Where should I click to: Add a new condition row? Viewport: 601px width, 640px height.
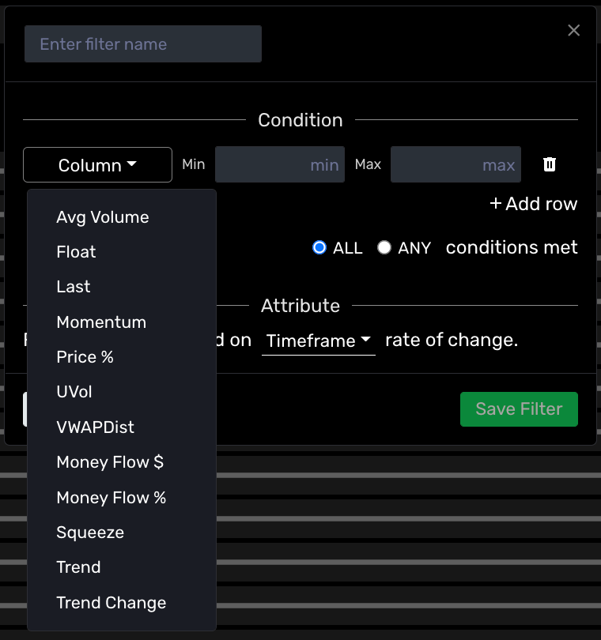[534, 204]
